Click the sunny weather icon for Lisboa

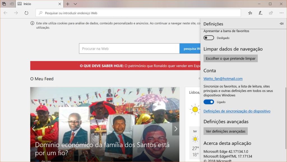[195, 109]
